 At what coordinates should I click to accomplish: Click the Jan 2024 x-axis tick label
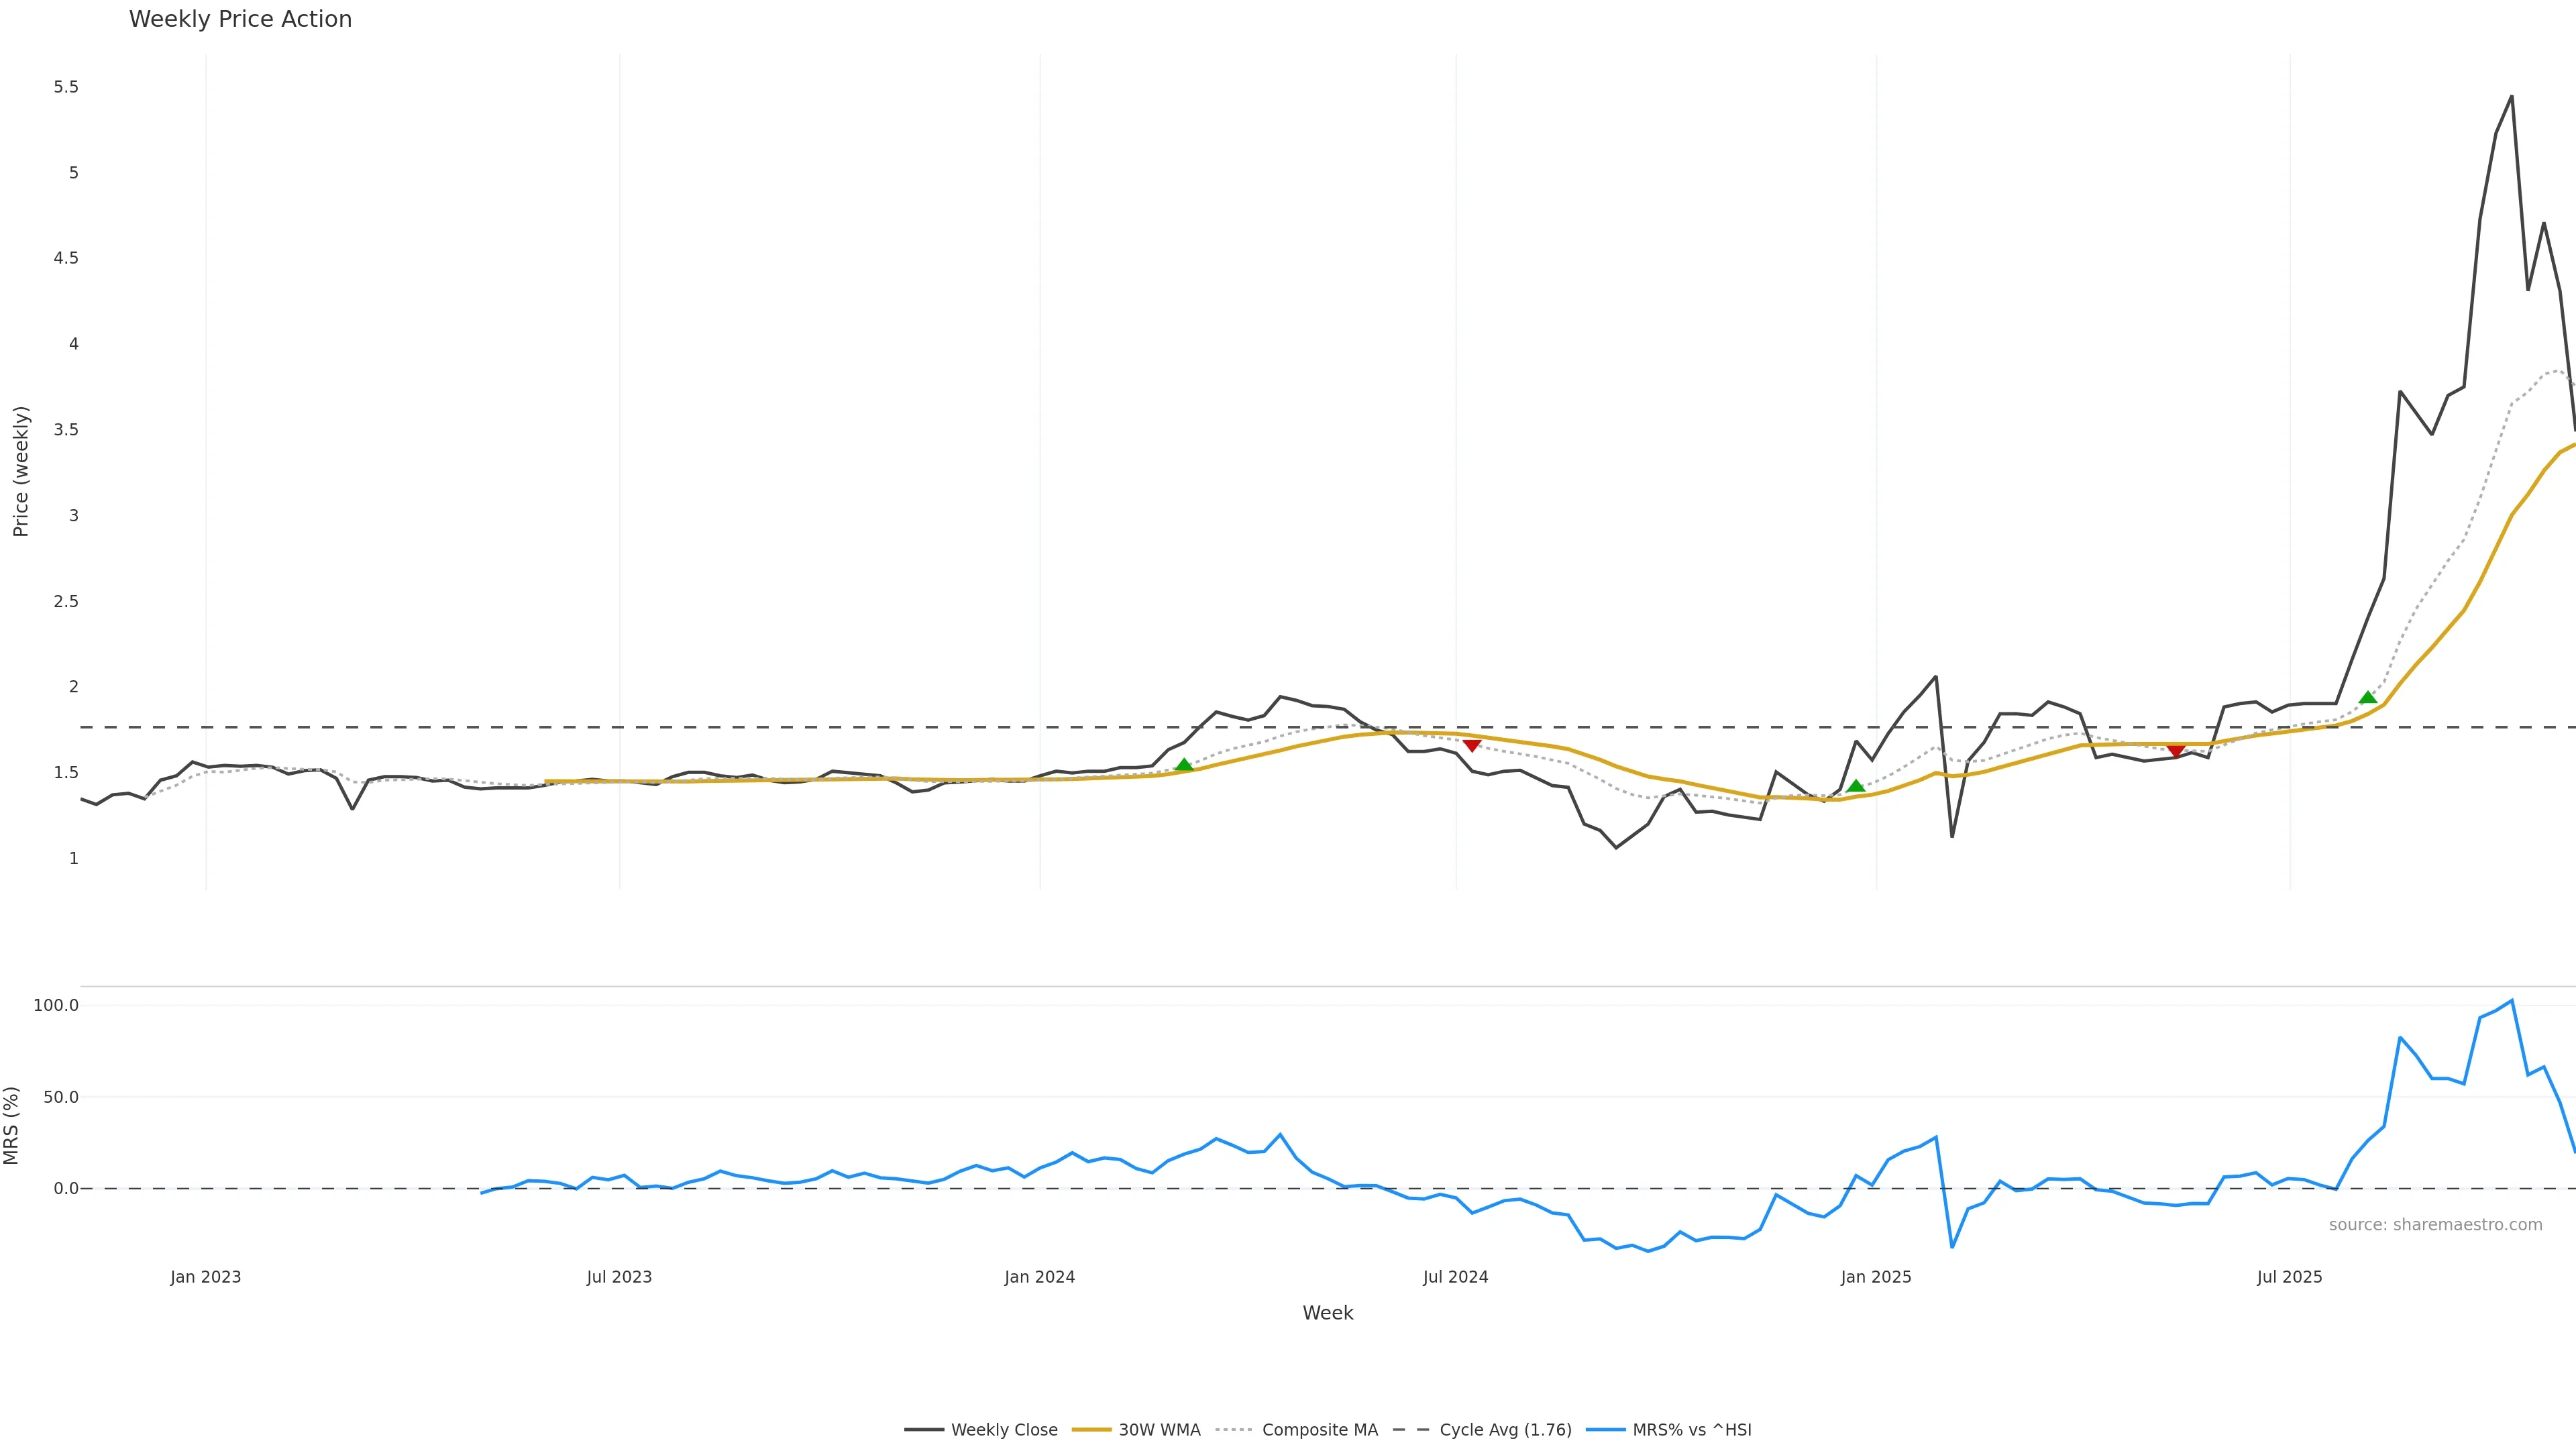pyautogui.click(x=1040, y=1277)
